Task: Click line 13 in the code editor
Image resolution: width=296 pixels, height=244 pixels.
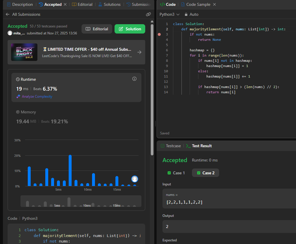Action: click(x=238, y=87)
